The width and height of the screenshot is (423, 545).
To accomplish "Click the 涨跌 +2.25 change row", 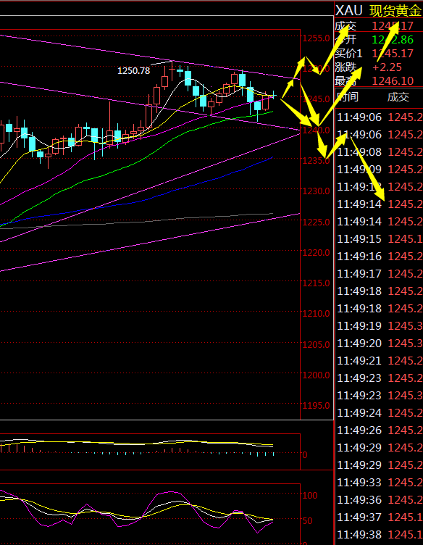I will [x=379, y=67].
